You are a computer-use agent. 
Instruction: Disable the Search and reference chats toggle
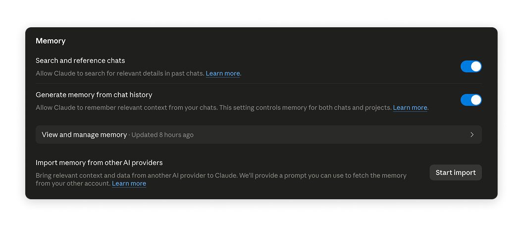pyautogui.click(x=471, y=66)
